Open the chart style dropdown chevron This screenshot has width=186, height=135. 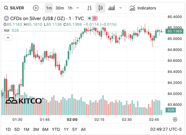coord(120,8)
